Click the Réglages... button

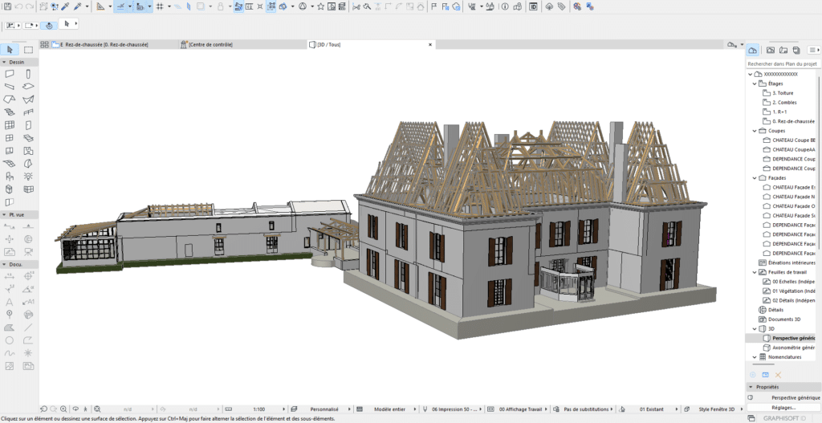tap(783, 407)
